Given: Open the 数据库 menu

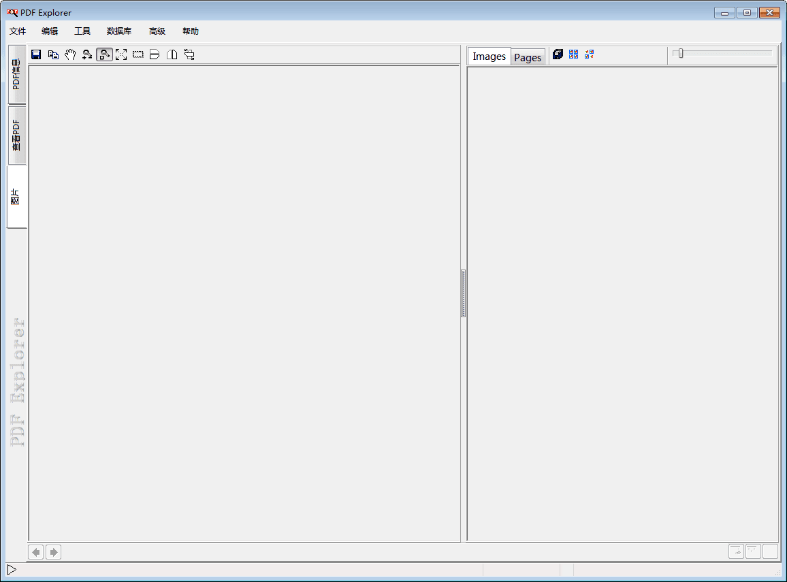Looking at the screenshot, I should tap(119, 31).
